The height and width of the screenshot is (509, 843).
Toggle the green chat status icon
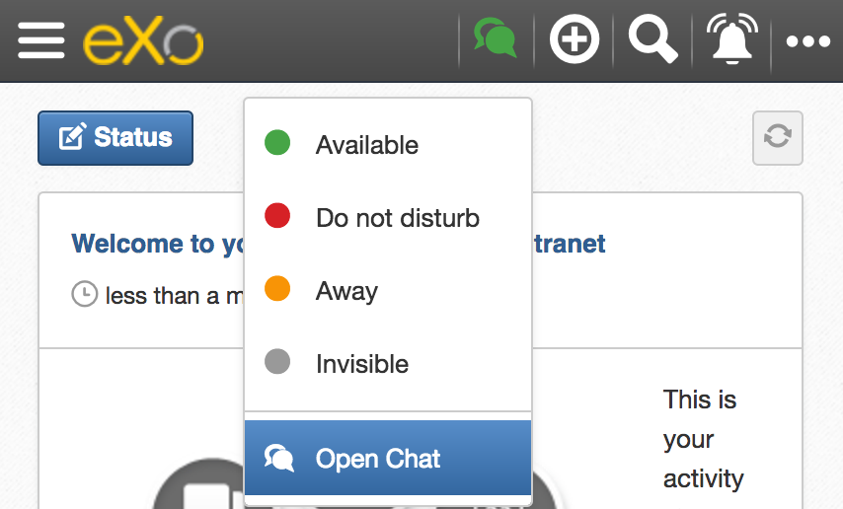(x=496, y=40)
